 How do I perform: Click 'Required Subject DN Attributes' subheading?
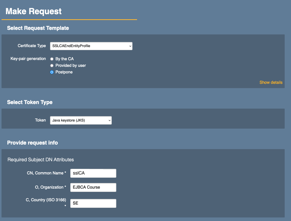point(41,160)
